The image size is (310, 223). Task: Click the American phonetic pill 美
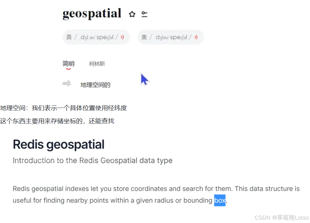[x=171, y=37]
